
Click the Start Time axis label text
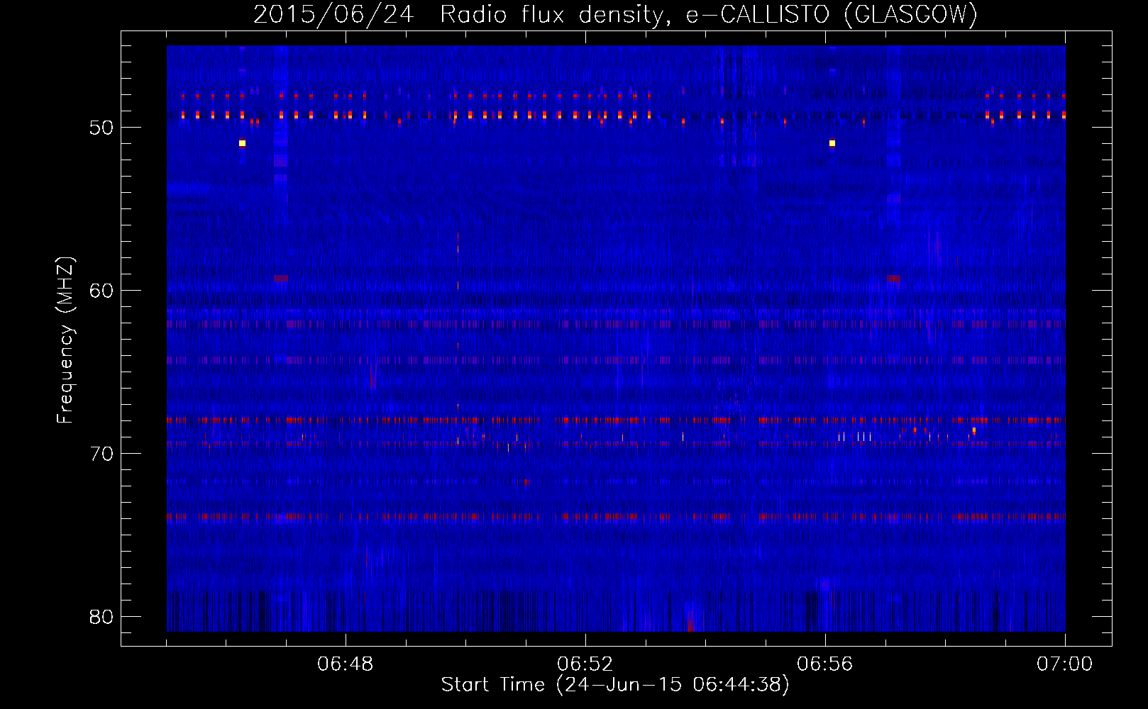click(x=615, y=685)
